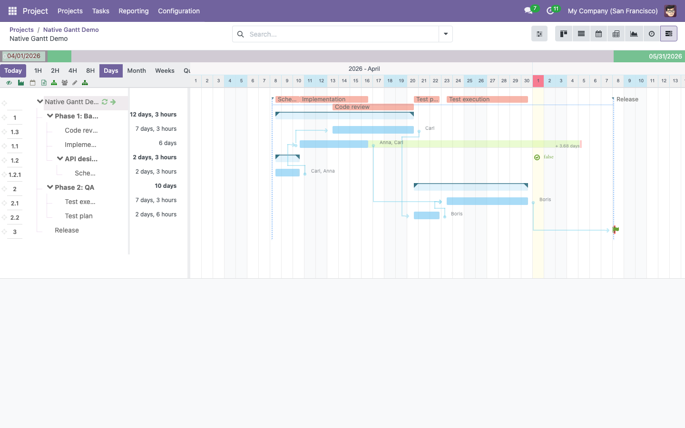The image size is (685, 428).
Task: Click the blue bar labeled Carl, Anna
Action: coord(287,173)
